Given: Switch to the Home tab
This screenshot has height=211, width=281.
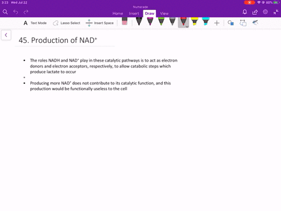Looking at the screenshot, I should 118,13.
